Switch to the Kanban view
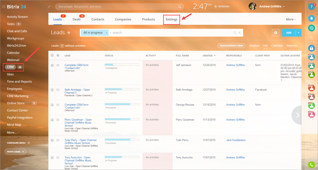The image size is (318, 170). pyautogui.click(x=254, y=46)
